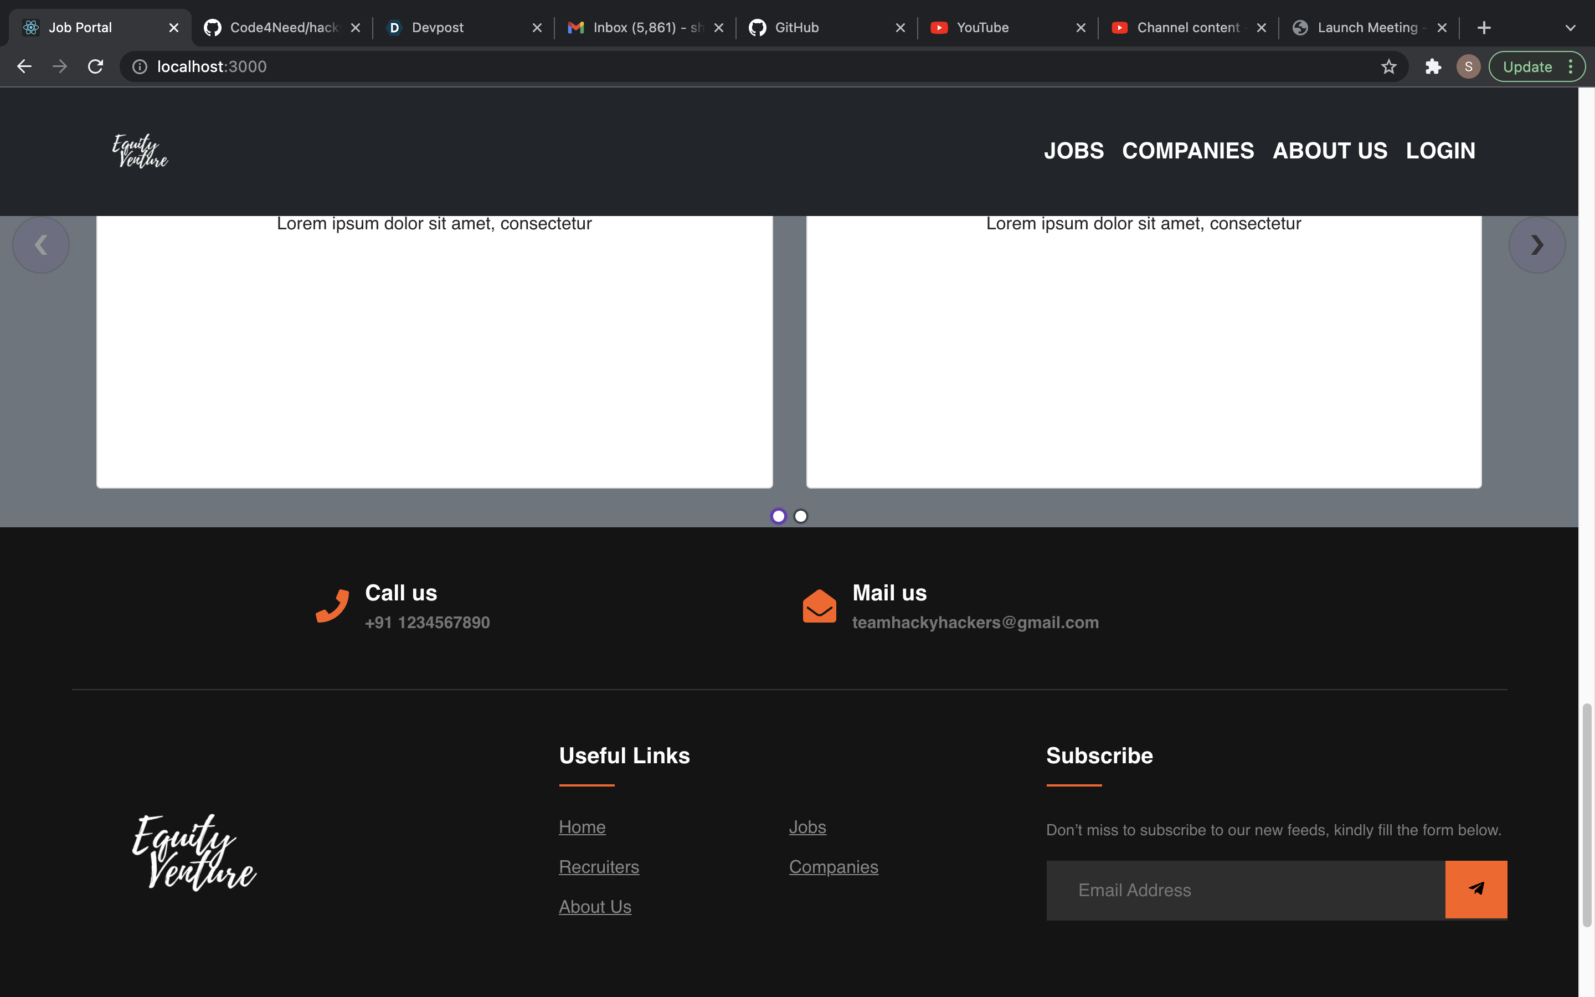Go to the previous carousel slide

[x=41, y=245]
